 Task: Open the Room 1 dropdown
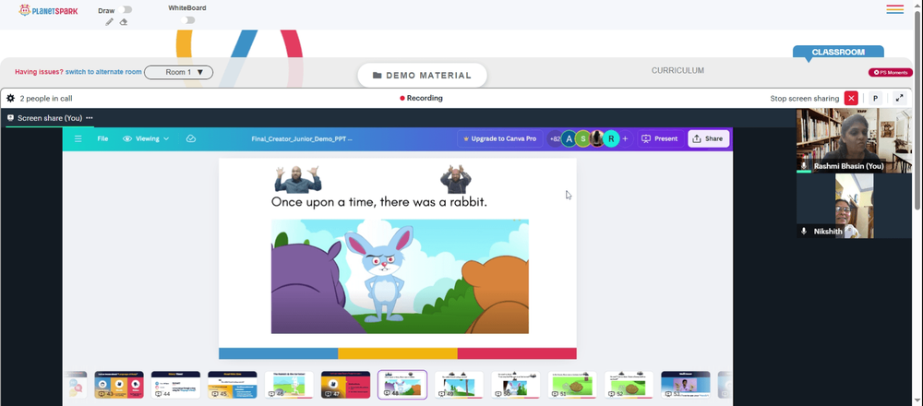[x=178, y=72]
